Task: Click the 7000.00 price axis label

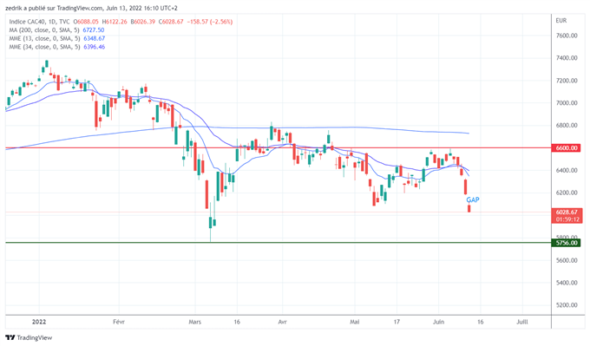Action: pyautogui.click(x=567, y=102)
